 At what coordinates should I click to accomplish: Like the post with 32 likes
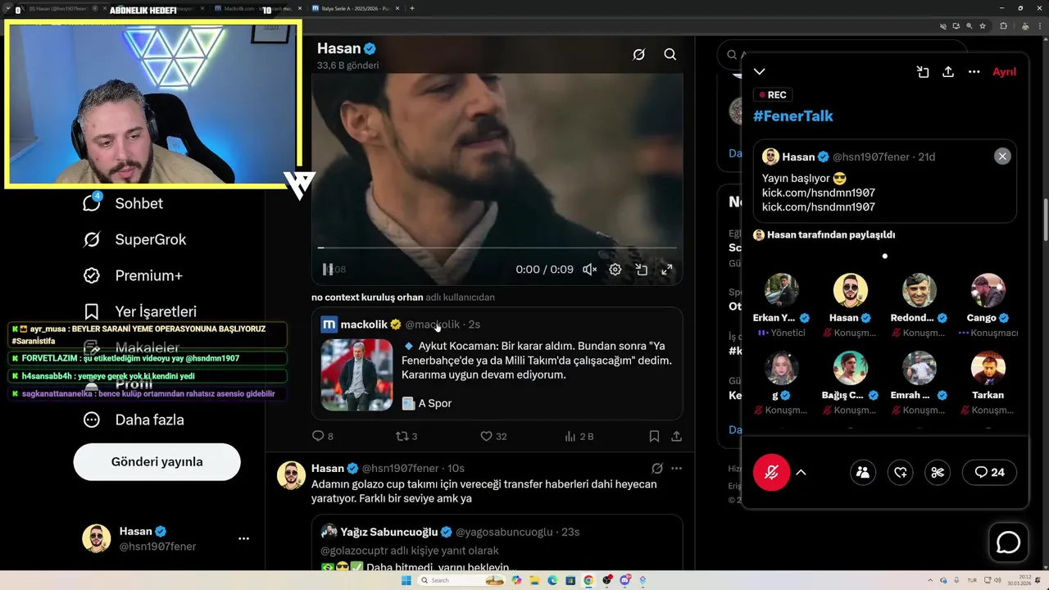[x=493, y=437]
